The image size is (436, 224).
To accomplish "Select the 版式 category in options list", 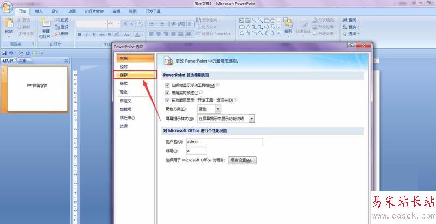I will (x=135, y=83).
